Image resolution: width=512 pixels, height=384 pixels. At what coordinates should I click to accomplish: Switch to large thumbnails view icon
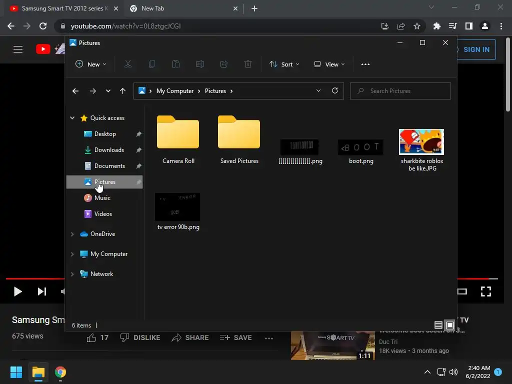(450, 325)
